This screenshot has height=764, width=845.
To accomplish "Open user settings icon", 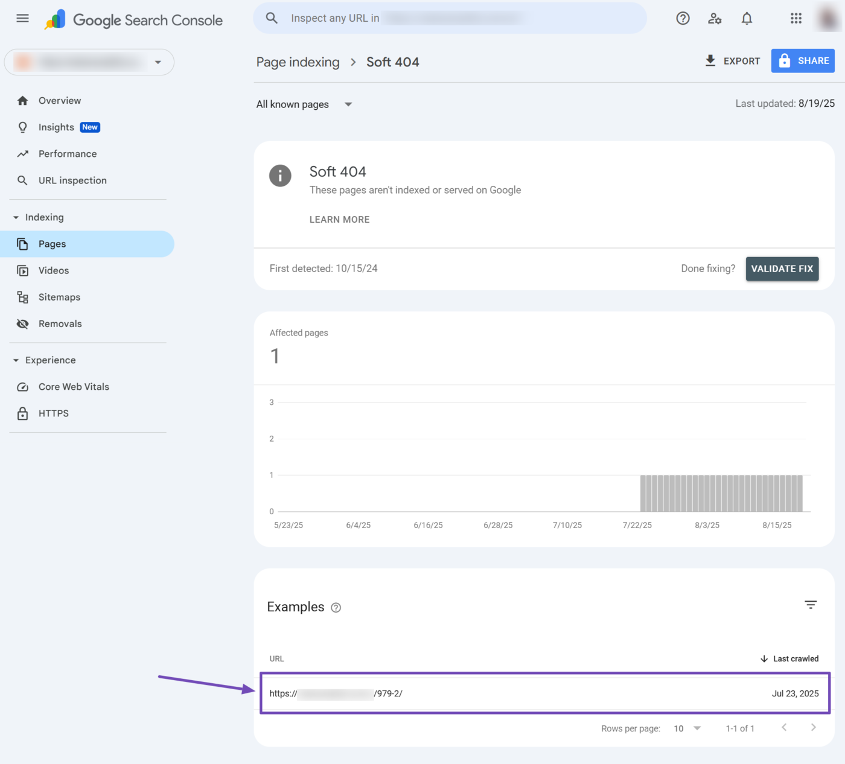I will click(715, 18).
